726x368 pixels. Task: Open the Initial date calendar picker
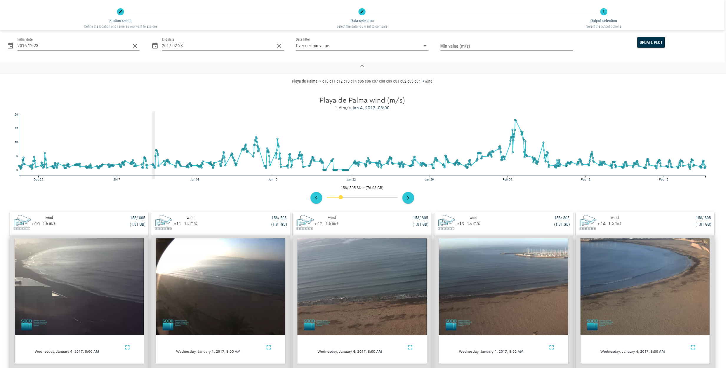coord(10,46)
